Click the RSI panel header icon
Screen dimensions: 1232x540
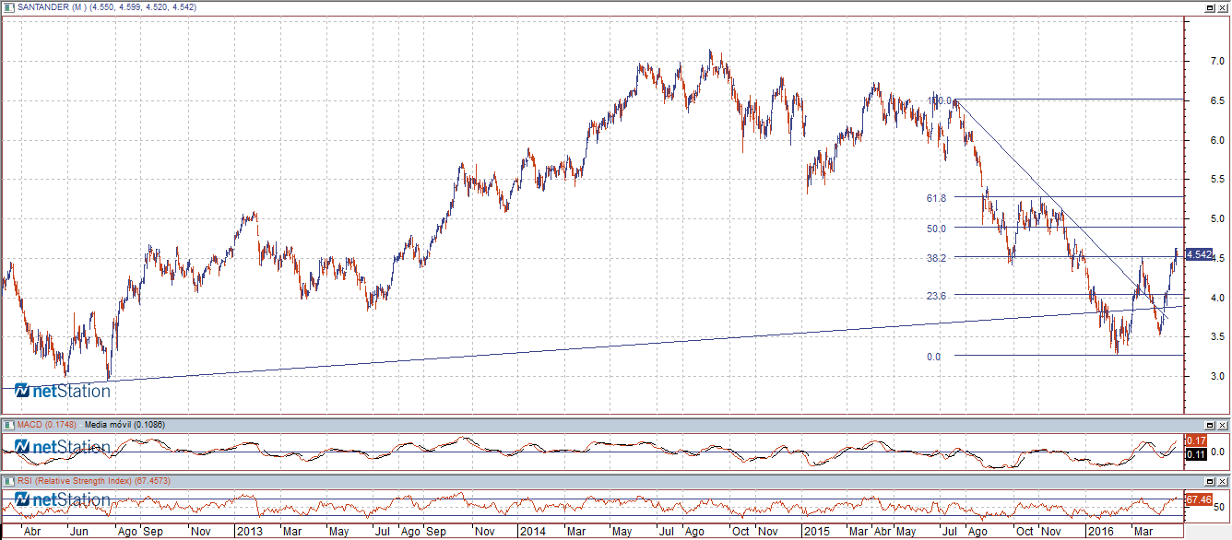[7, 481]
